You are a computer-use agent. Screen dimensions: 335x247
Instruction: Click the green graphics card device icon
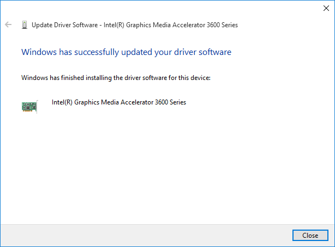point(29,107)
